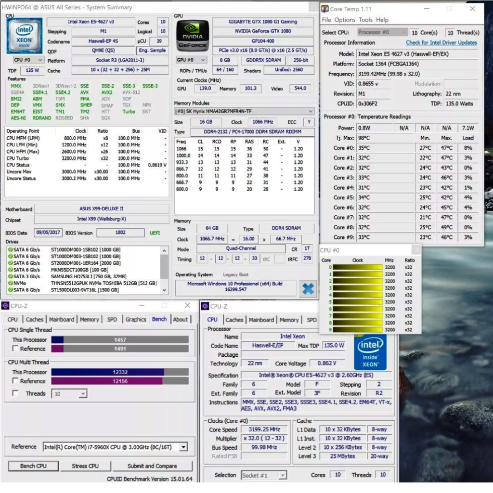This screenshot has width=493, height=493.
Task: Click the status icon for ST1500DL003 drive
Action: [11, 290]
